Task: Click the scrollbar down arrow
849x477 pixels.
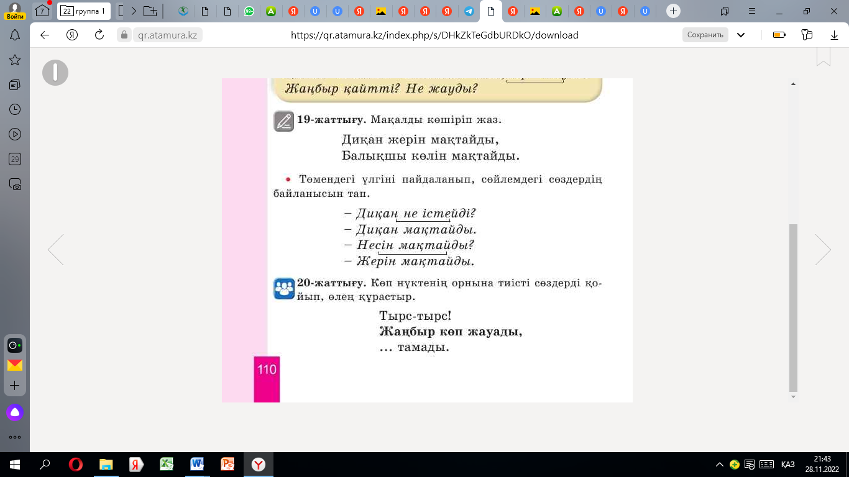Action: [x=792, y=396]
